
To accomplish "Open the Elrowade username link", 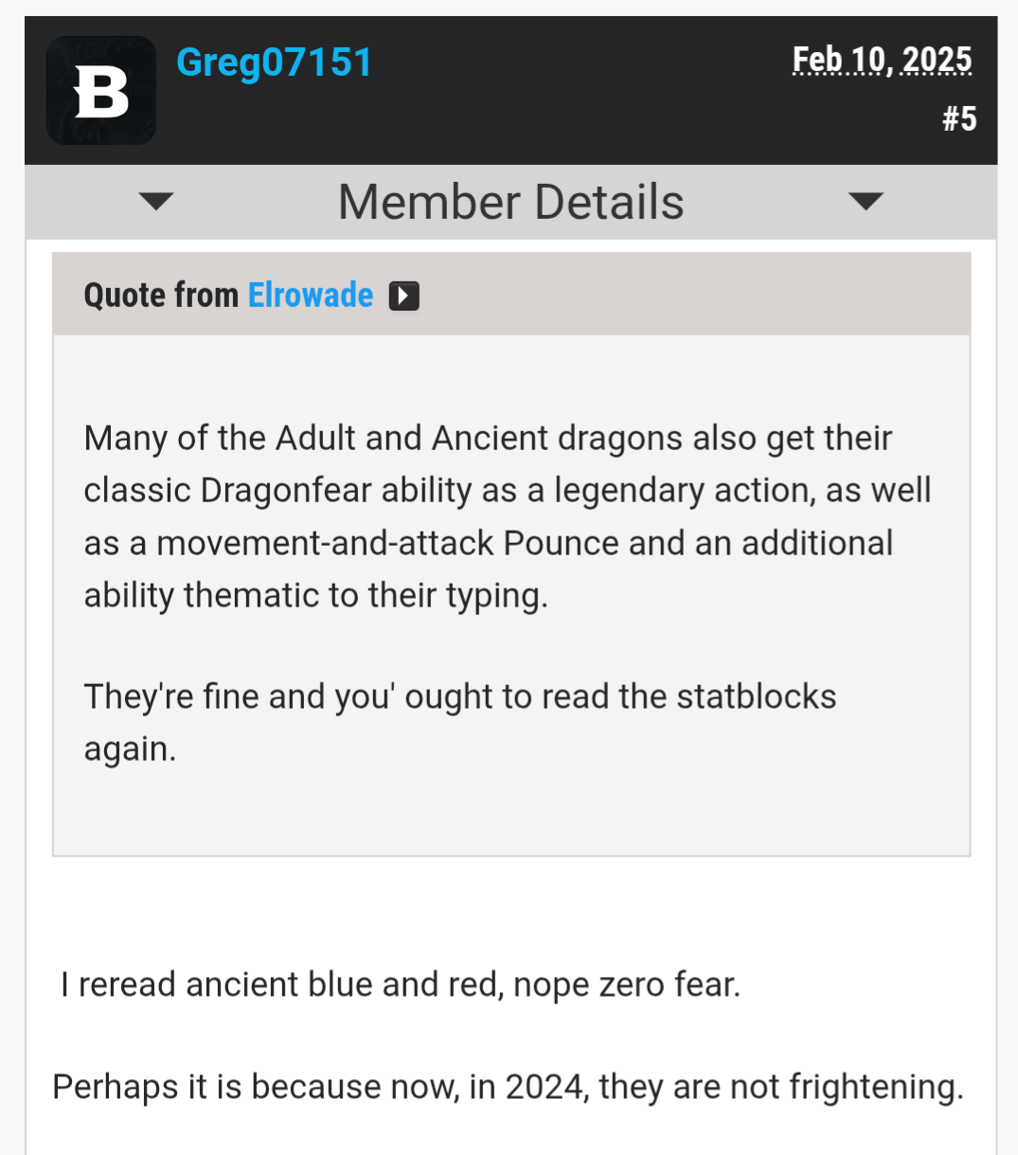I will pyautogui.click(x=311, y=296).
